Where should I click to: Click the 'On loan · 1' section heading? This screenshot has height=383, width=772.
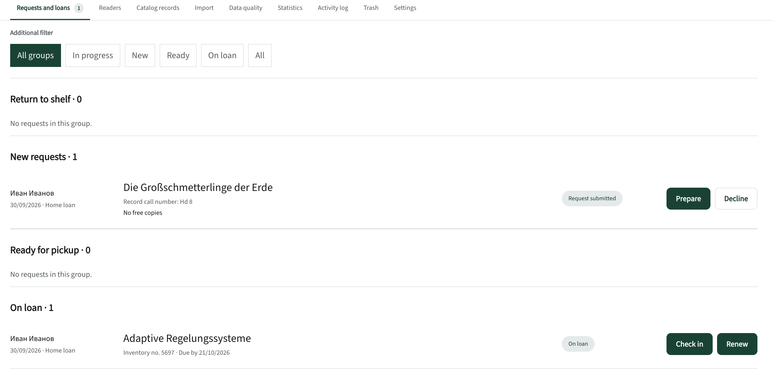click(32, 308)
